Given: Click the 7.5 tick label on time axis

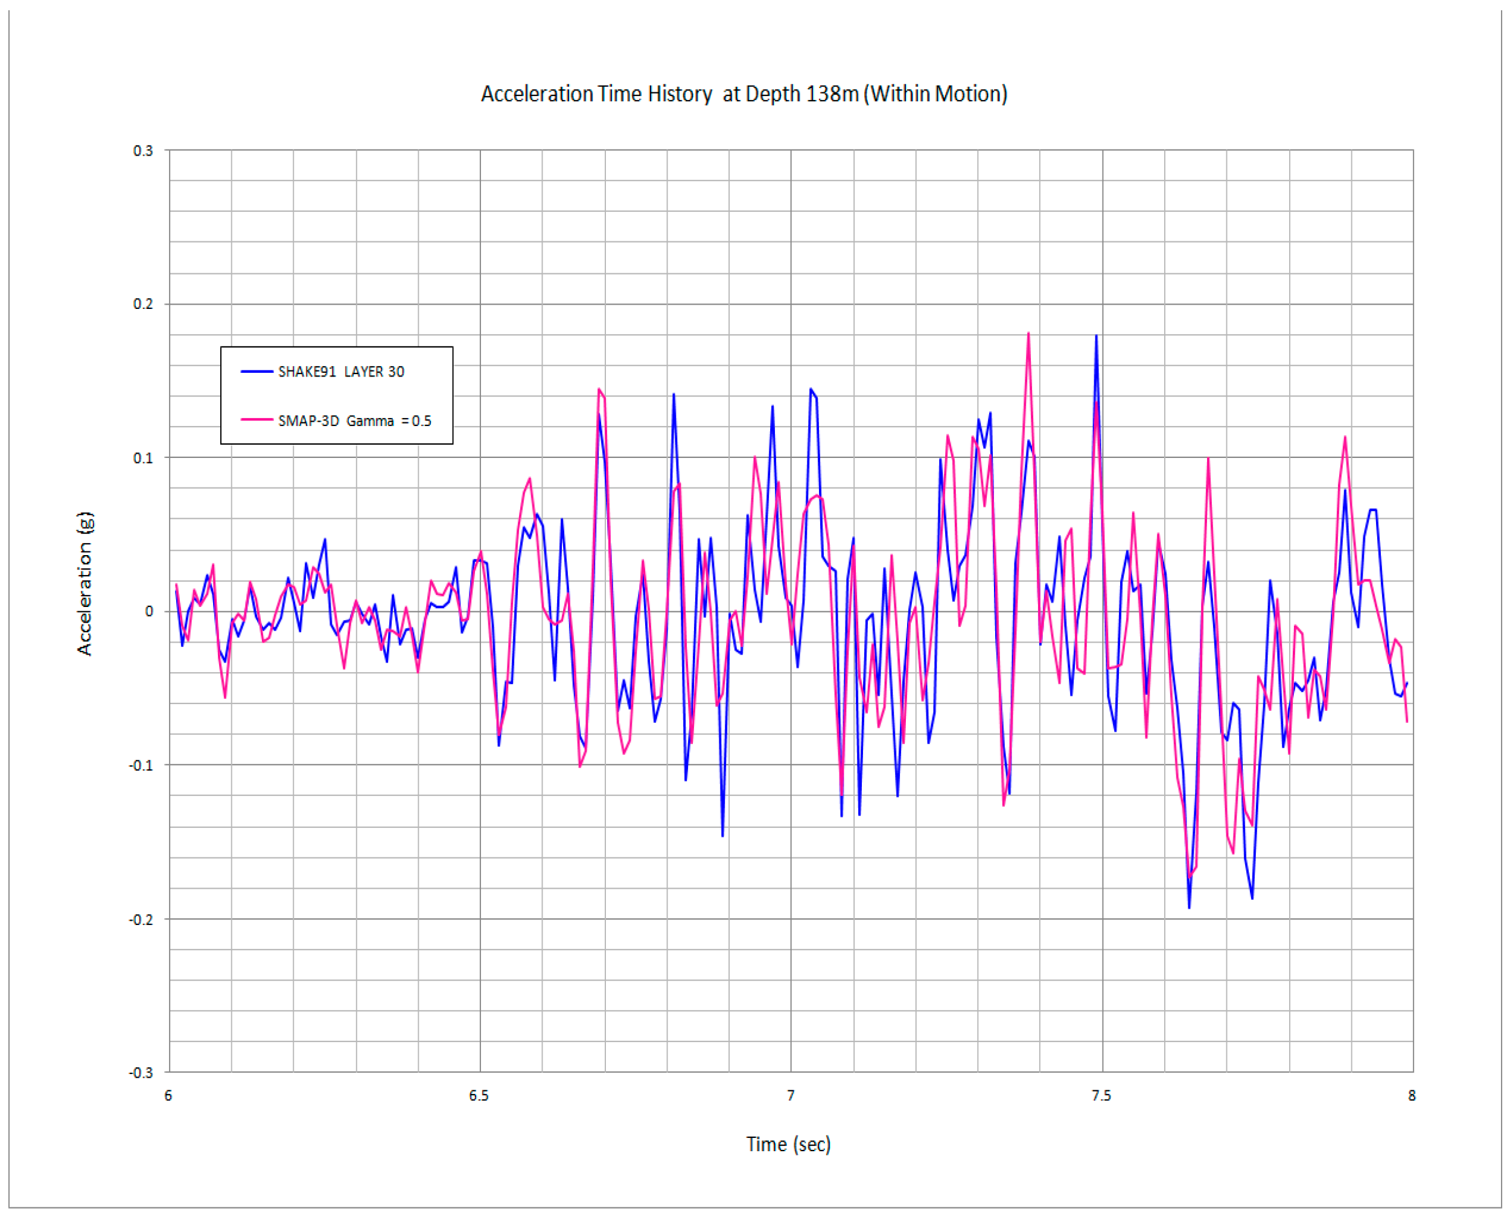Looking at the screenshot, I should pos(1101,1096).
